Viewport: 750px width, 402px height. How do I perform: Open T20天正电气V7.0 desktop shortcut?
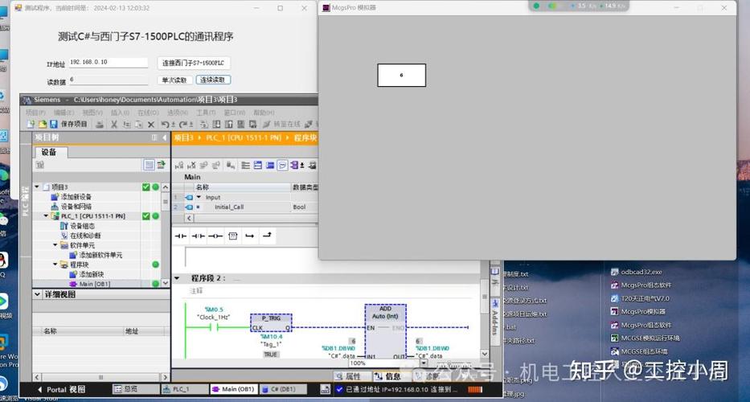[640, 298]
